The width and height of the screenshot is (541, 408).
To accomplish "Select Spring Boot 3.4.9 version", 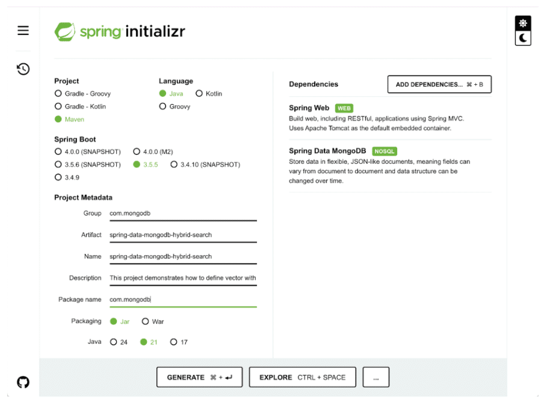I will (x=58, y=178).
